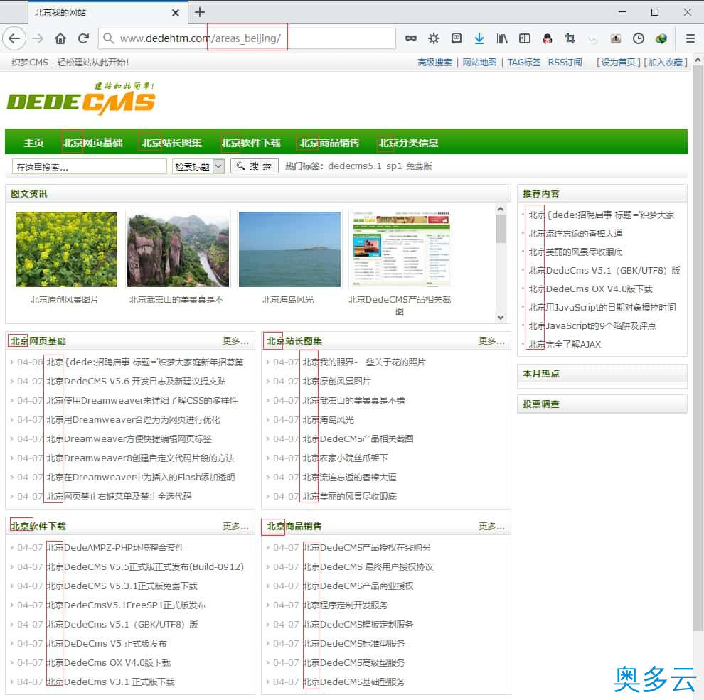Click the URL address bar

pos(247,38)
